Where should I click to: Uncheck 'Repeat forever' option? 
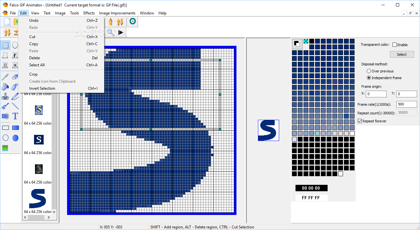pyautogui.click(x=360, y=121)
